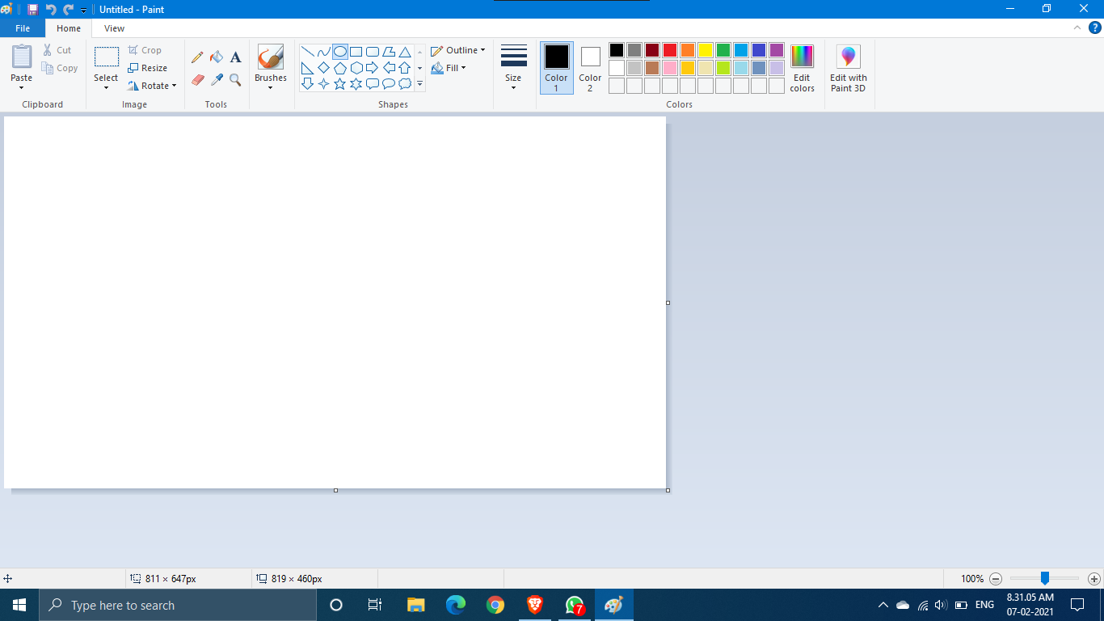Open Edit colors dialog
The image size is (1104, 621).
click(802, 68)
